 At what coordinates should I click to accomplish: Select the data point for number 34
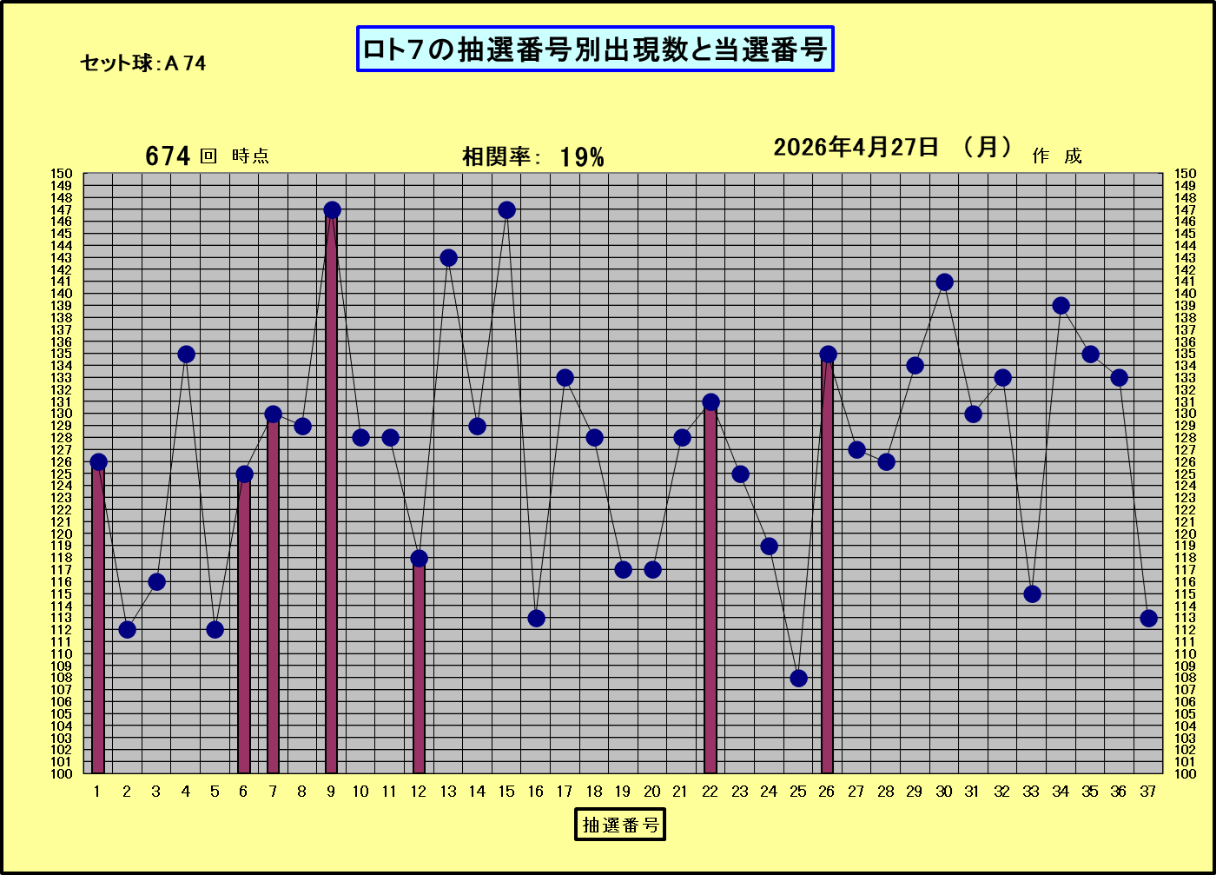coord(1061,306)
